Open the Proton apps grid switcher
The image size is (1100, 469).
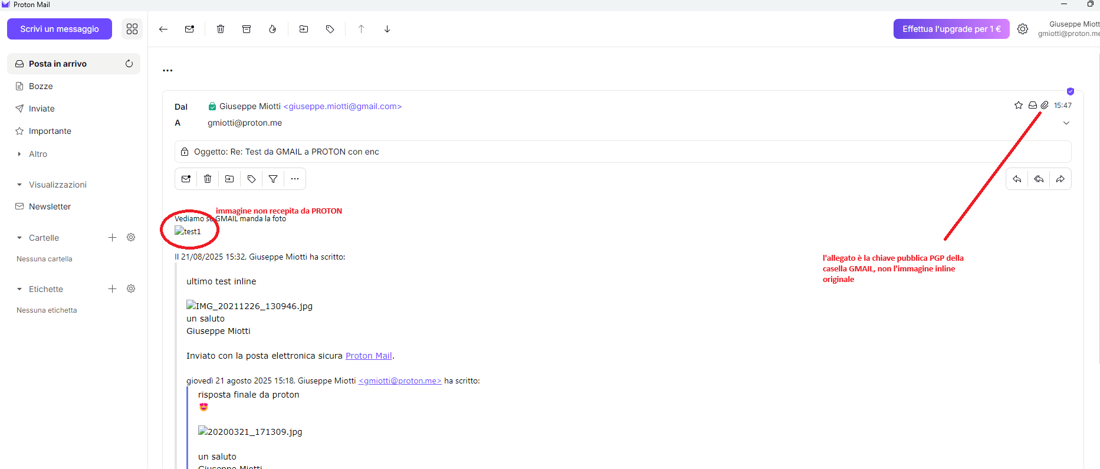pos(132,29)
